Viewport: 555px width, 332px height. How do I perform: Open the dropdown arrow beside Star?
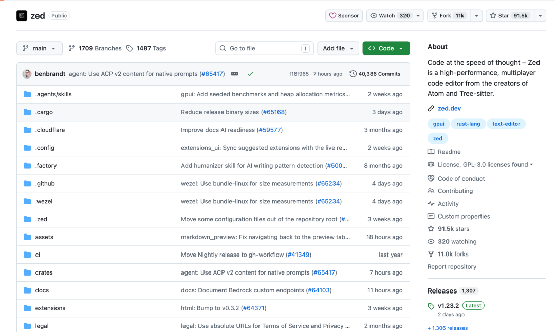point(540,15)
